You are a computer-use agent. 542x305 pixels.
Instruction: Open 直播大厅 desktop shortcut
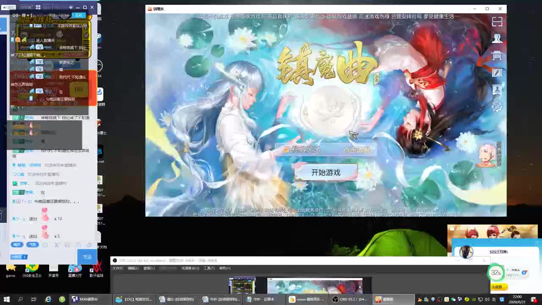[x=75, y=270]
